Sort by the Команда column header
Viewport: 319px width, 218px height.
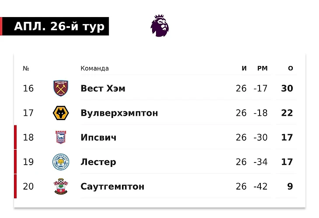[94, 68]
